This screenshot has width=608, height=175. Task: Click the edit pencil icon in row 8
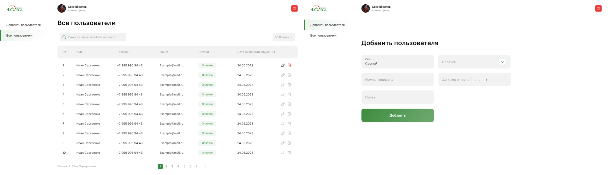283,133
